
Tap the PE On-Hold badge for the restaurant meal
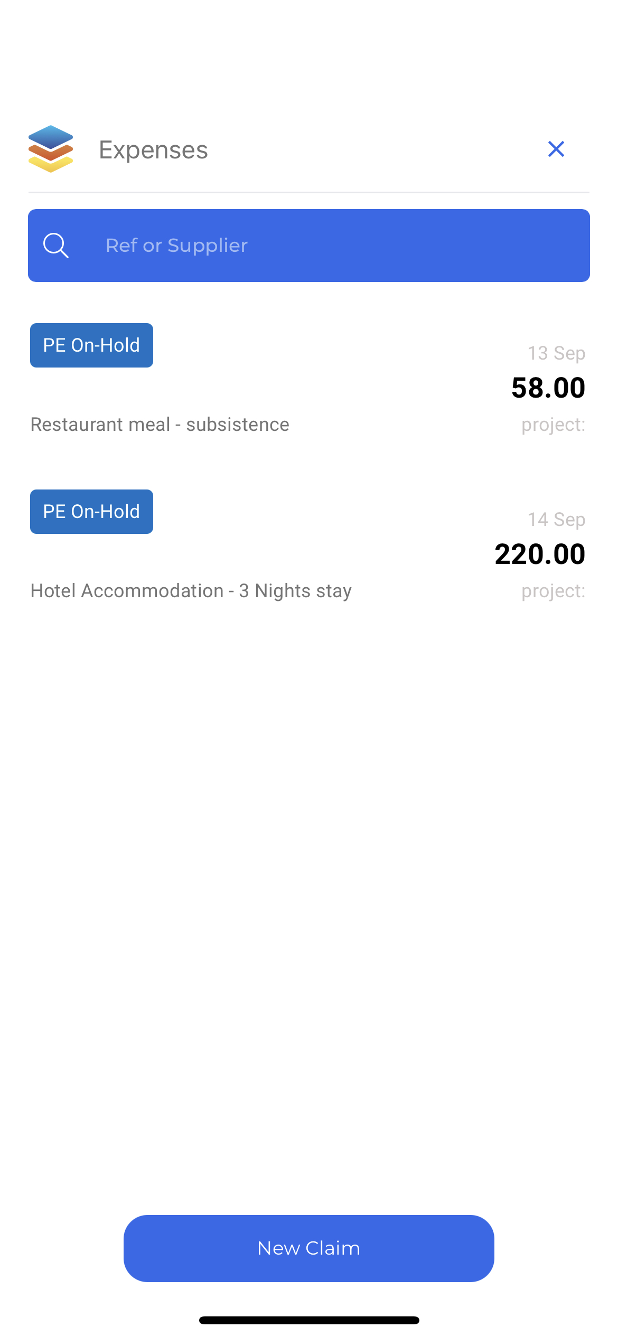point(91,345)
